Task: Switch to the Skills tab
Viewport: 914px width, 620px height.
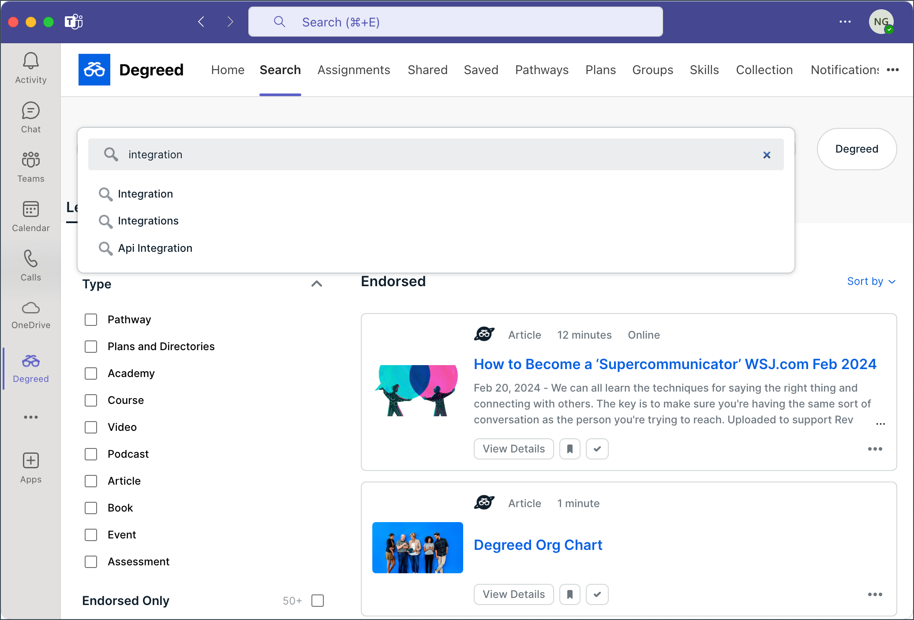Action: point(704,70)
